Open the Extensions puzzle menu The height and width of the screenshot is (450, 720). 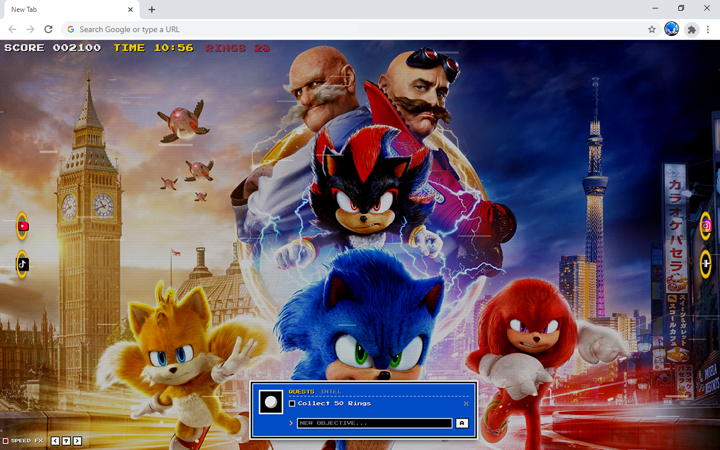692,29
